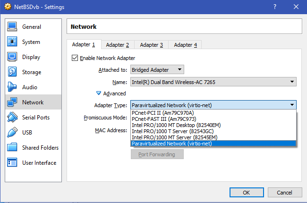Uncheck Enable Network Adapter checkbox
Screen dimensions: 307x203
tap(75, 58)
